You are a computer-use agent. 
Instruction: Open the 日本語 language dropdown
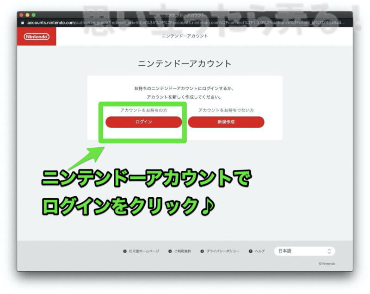(304, 251)
